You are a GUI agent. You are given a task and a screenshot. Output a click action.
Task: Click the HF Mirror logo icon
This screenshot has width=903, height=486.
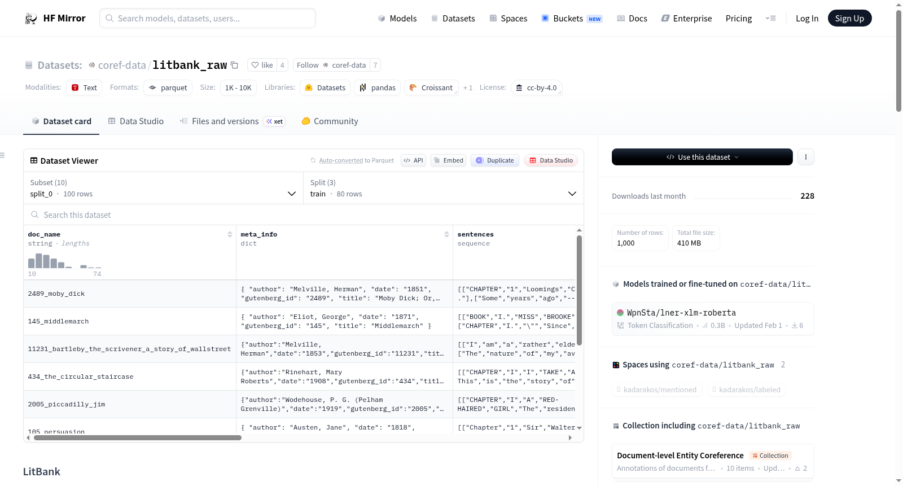pos(31,19)
